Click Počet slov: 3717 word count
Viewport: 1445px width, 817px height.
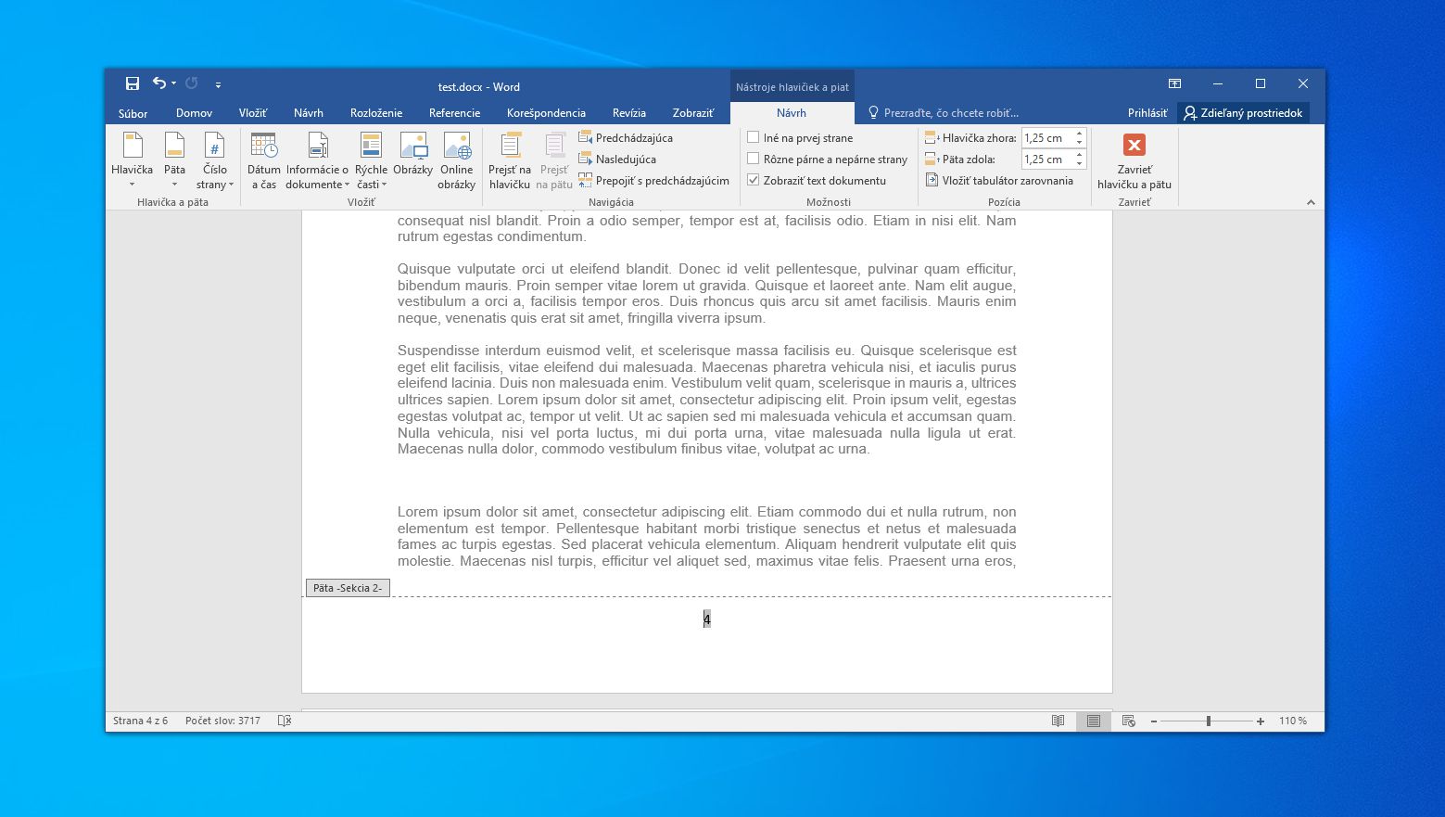222,721
